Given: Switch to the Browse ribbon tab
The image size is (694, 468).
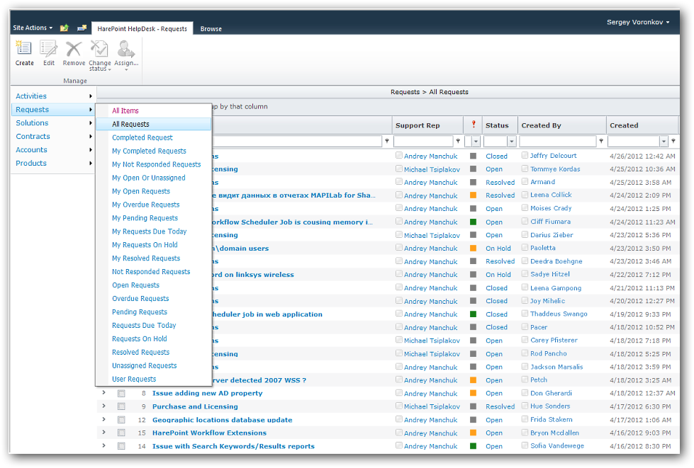Looking at the screenshot, I should 211,29.
